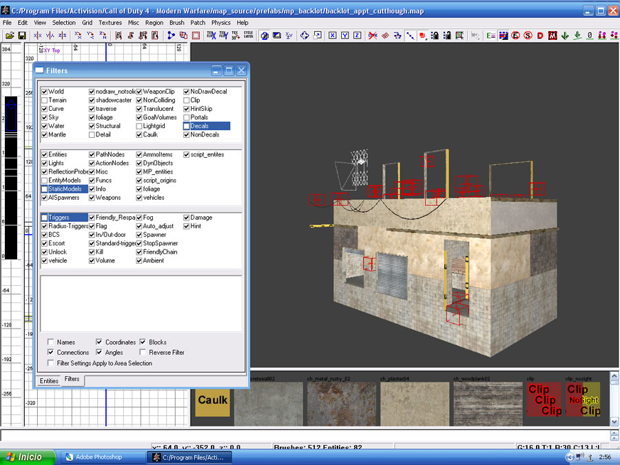620x465 pixels.
Task: Click the green down arrow icon
Action: pos(565,36)
